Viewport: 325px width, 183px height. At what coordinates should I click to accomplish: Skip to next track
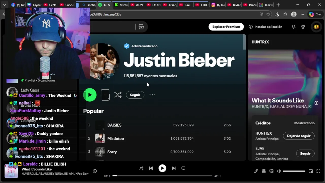(174, 168)
